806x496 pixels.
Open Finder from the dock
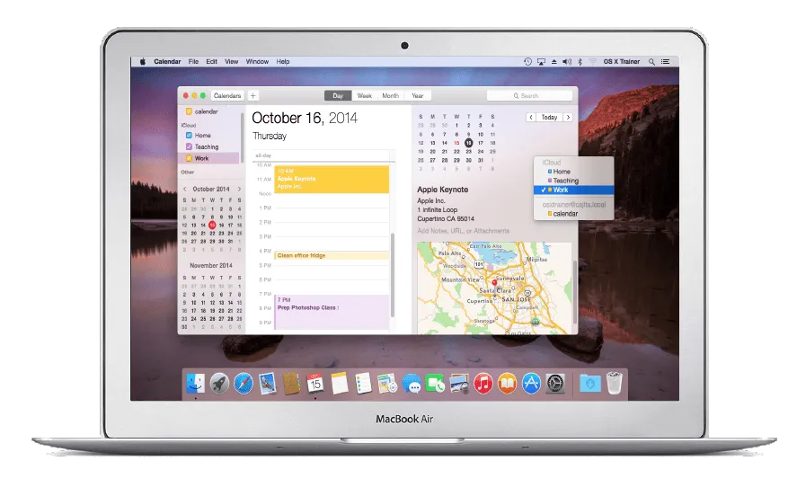tap(195, 384)
